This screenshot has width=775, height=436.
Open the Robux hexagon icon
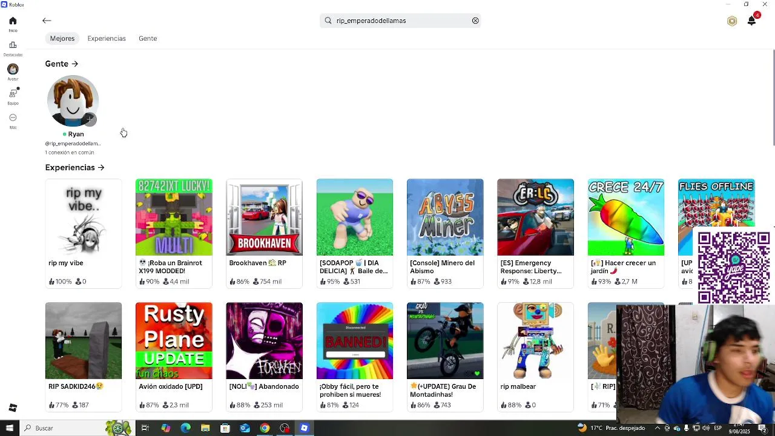click(732, 21)
